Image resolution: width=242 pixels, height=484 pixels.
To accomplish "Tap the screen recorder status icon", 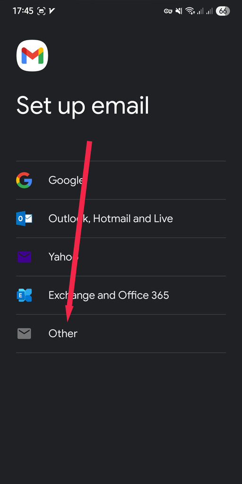I will click(41, 11).
